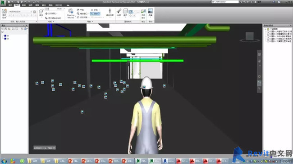Click the viewpoint marker on the avatar's helmet
This screenshot has height=164, width=293.
[x=144, y=87]
